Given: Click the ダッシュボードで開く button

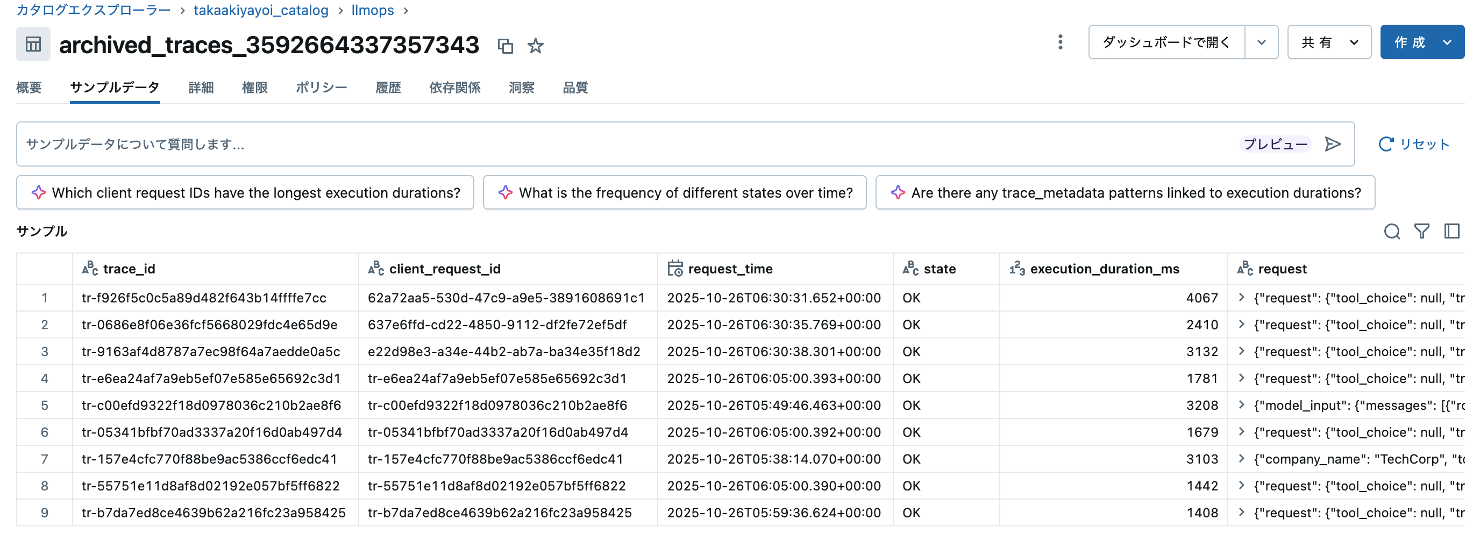Looking at the screenshot, I should pyautogui.click(x=1166, y=42).
